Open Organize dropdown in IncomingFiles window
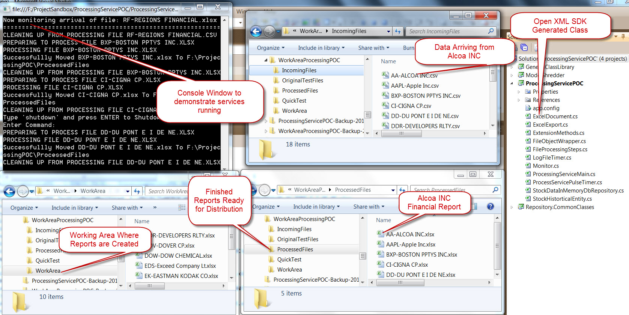 pyautogui.click(x=271, y=48)
